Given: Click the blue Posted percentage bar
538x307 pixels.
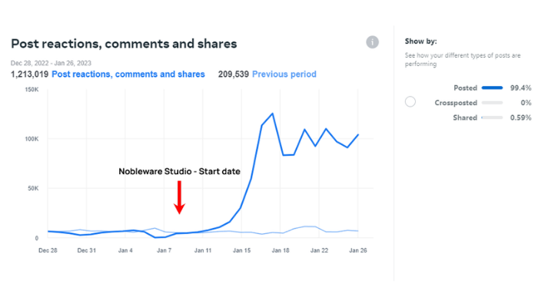Looking at the screenshot, I should [x=492, y=88].
